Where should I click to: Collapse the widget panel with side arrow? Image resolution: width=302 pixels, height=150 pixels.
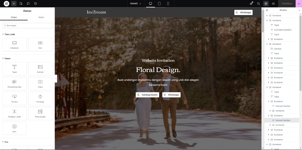coord(56,78)
